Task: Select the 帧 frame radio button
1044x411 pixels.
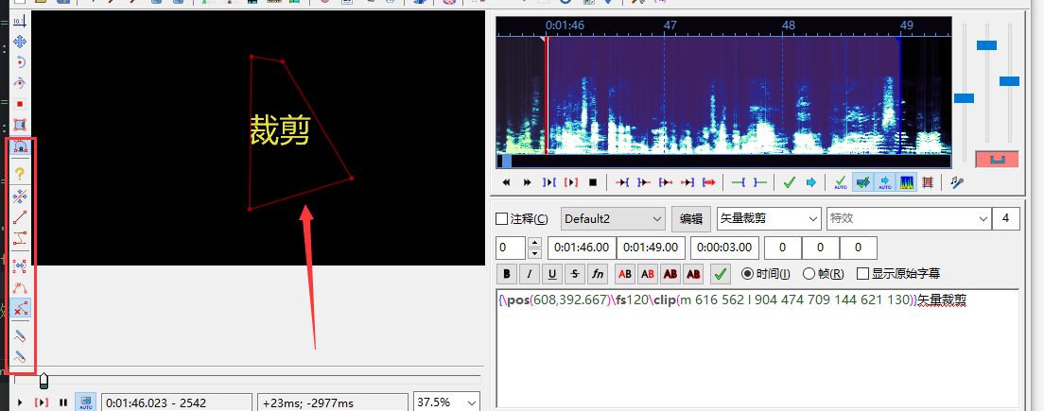Action: tap(809, 274)
